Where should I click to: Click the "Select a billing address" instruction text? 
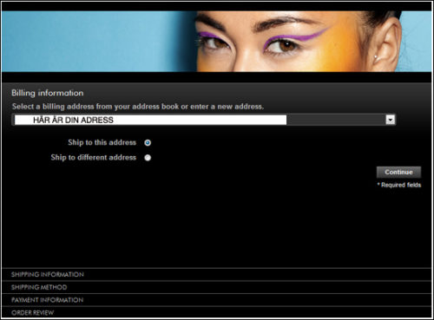pyautogui.click(x=138, y=107)
